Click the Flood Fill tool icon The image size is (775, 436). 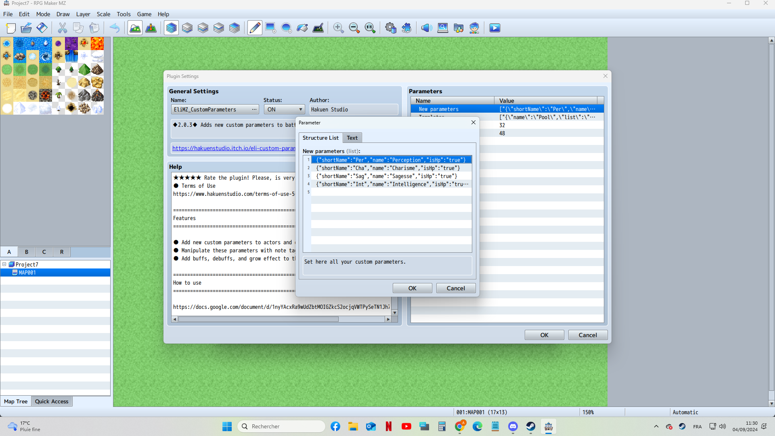click(x=302, y=28)
